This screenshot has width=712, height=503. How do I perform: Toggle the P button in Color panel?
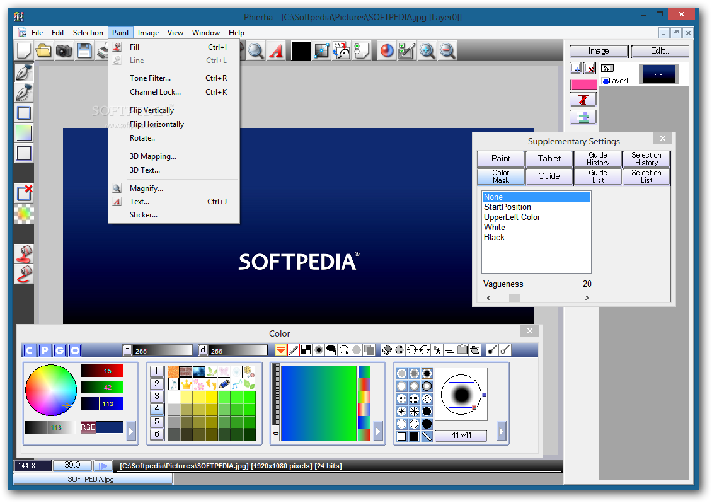pos(45,350)
